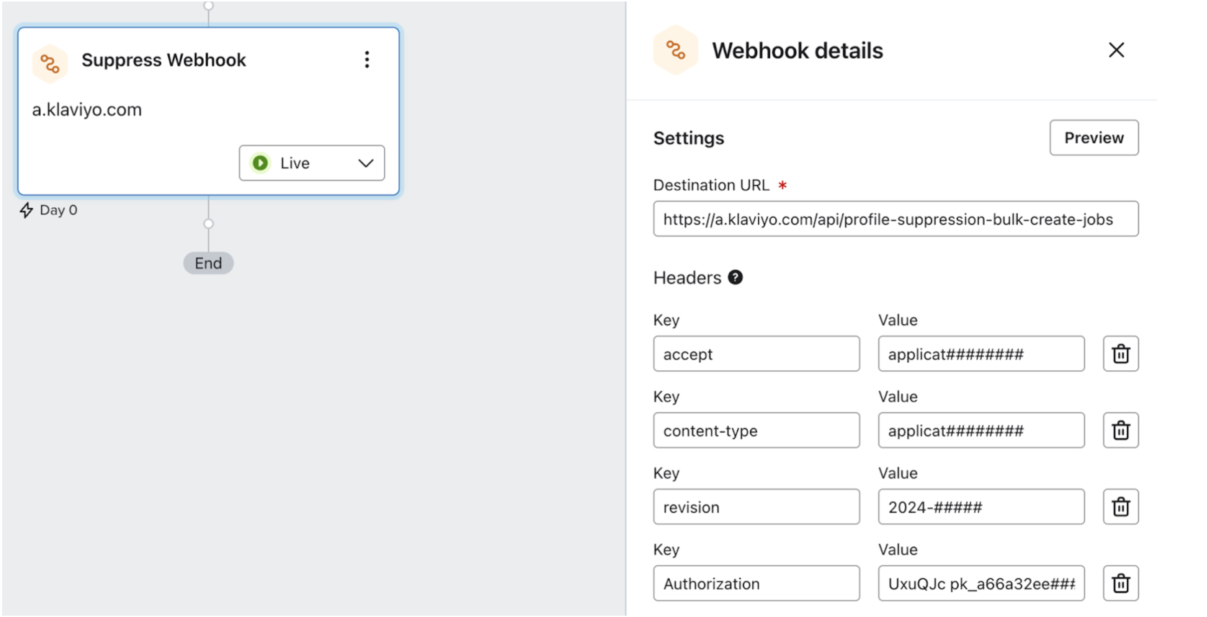Click the End node of the flow
The height and width of the screenshot is (617, 1207).
(209, 263)
